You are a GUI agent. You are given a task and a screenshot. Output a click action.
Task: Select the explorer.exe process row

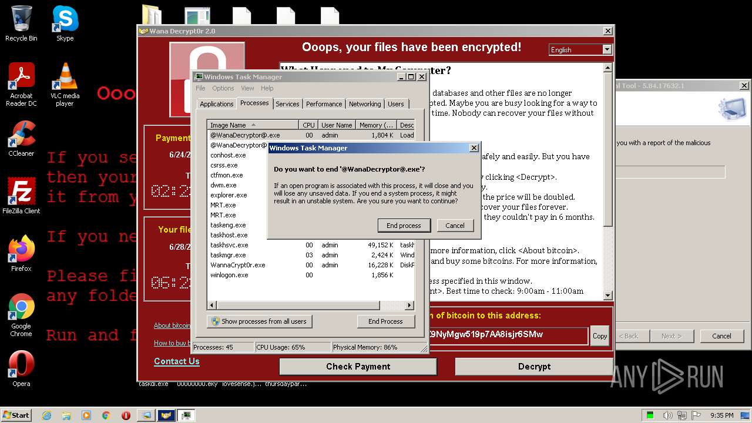click(x=238, y=195)
